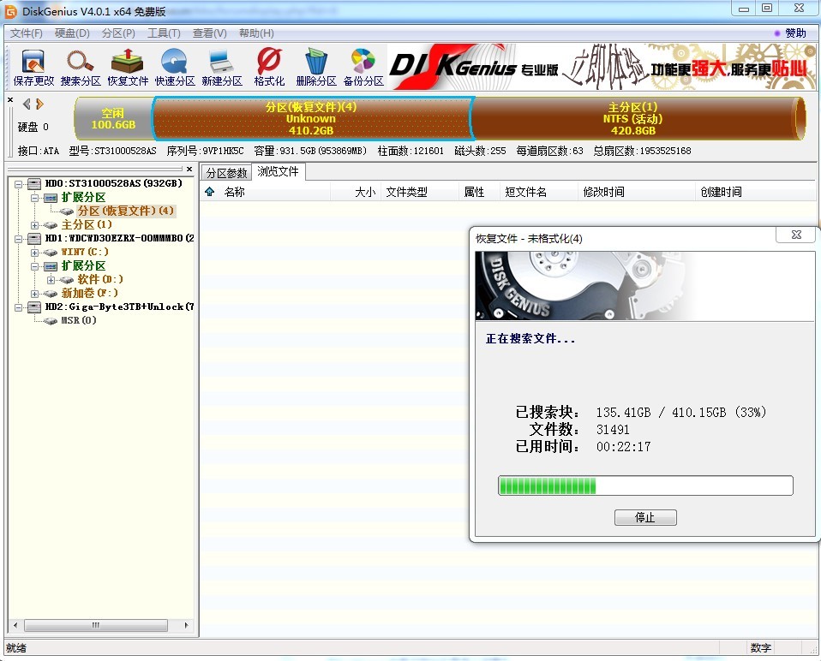The height and width of the screenshot is (661, 821).
Task: Switch to 浏览文件 tab
Action: coord(278,171)
